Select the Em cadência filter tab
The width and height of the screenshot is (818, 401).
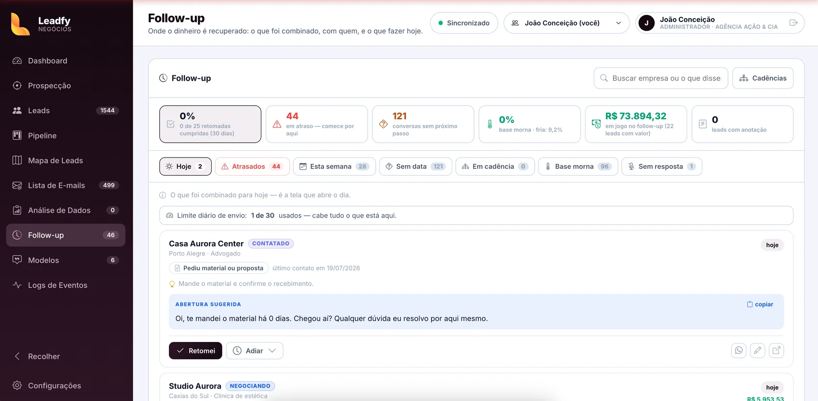[x=495, y=167]
